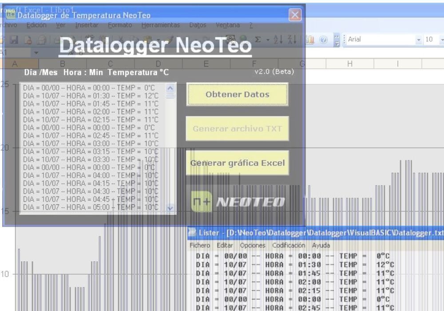Close the Datalogger de Temperatura window
The image size is (444, 311).
pyautogui.click(x=295, y=15)
